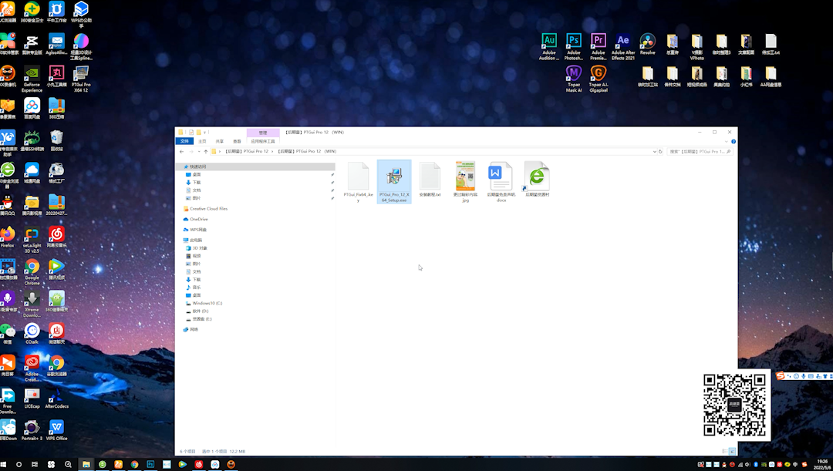Select the 安装教程.txt file
Screen dimensions: 833x471
click(x=430, y=177)
